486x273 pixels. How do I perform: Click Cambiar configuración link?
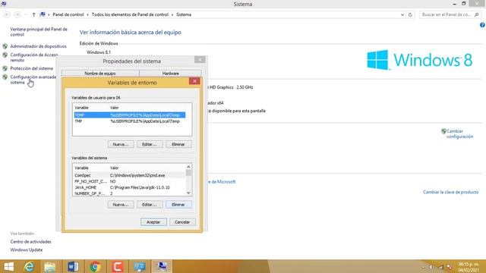[x=459, y=133]
